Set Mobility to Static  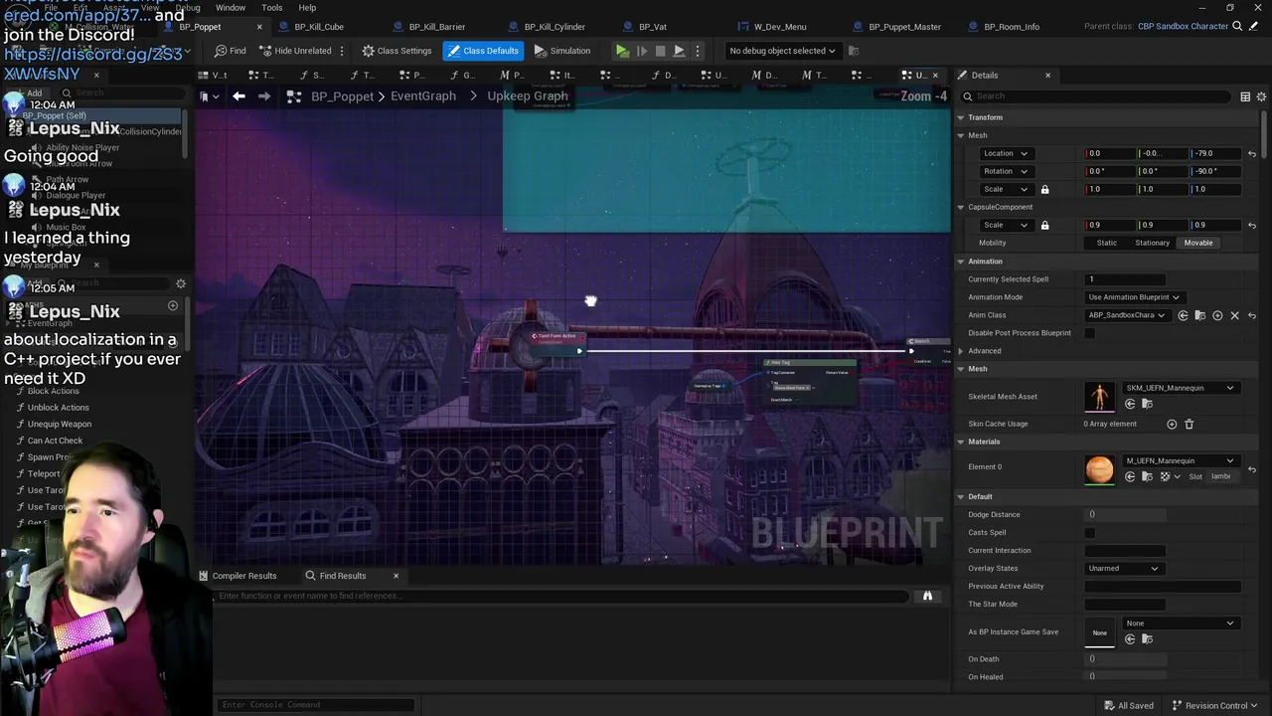[1106, 243]
